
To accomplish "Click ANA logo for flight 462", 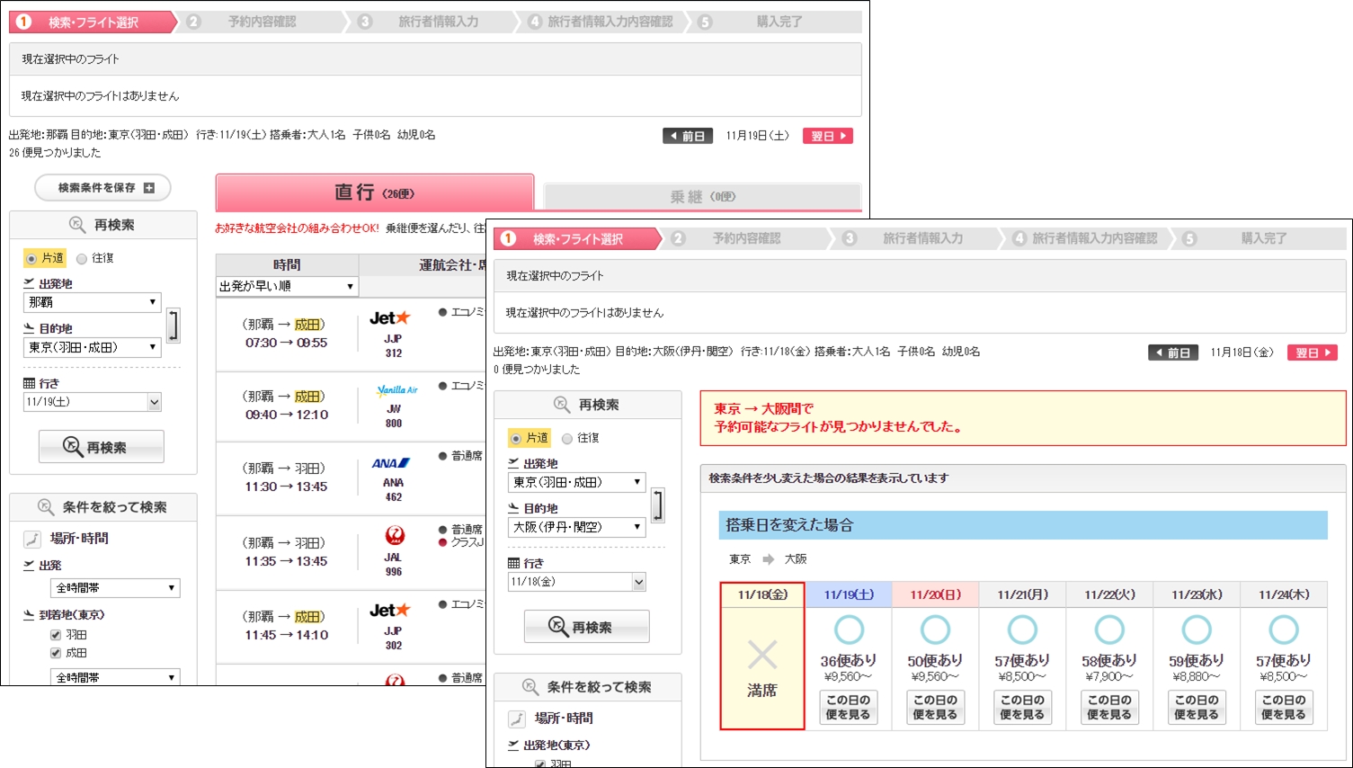I will pyautogui.click(x=391, y=463).
